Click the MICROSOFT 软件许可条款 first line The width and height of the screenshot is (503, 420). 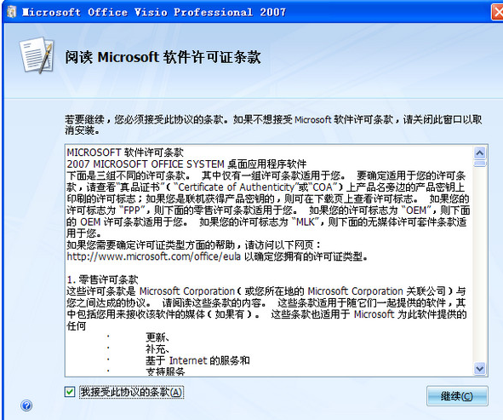click(x=125, y=152)
